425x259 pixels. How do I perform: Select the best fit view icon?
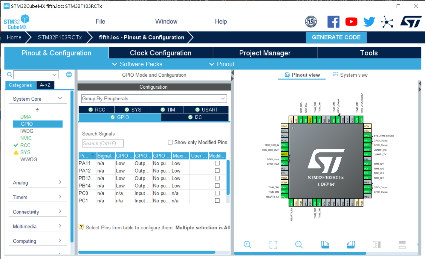coord(273,245)
